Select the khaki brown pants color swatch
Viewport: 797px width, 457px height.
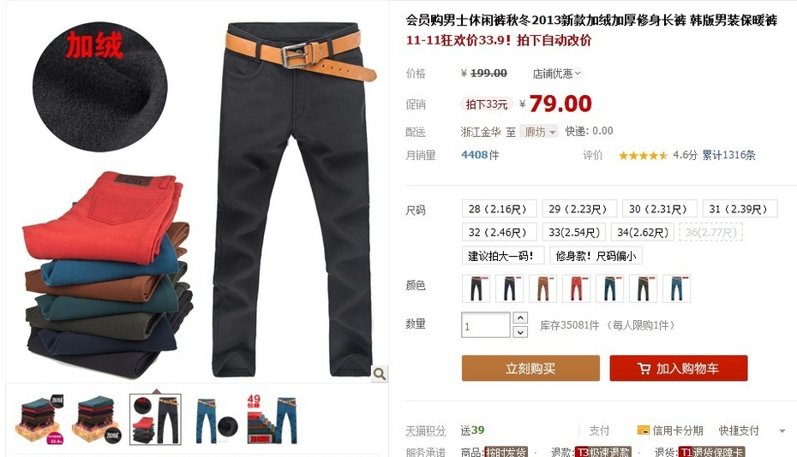pos(542,288)
